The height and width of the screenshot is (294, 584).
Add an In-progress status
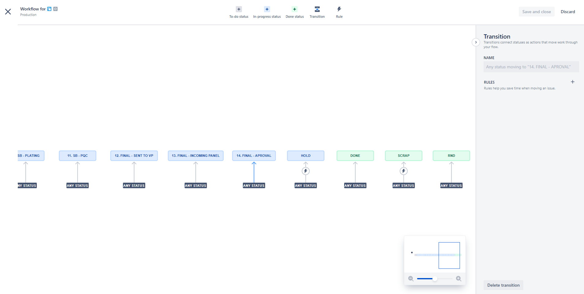(x=267, y=12)
